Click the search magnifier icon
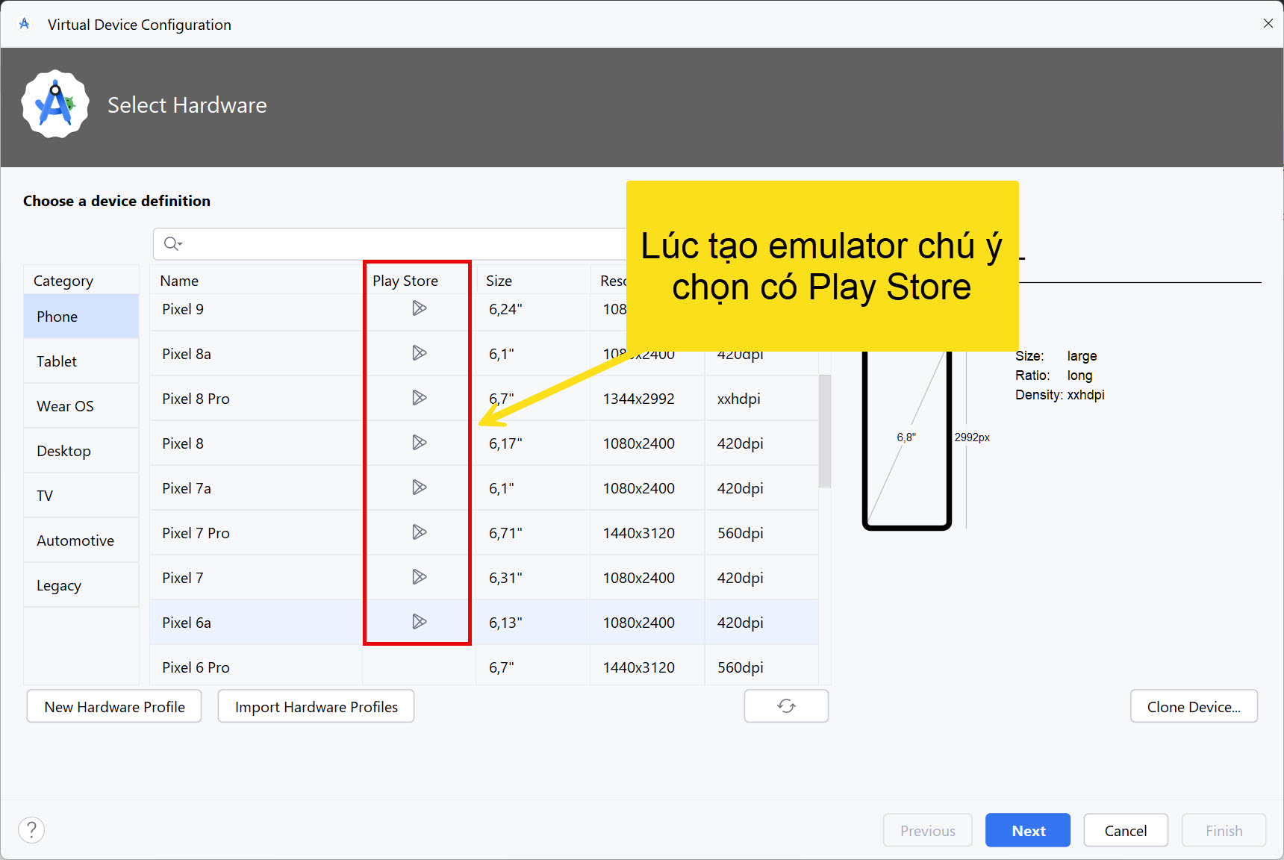The image size is (1284, 860). (x=172, y=243)
